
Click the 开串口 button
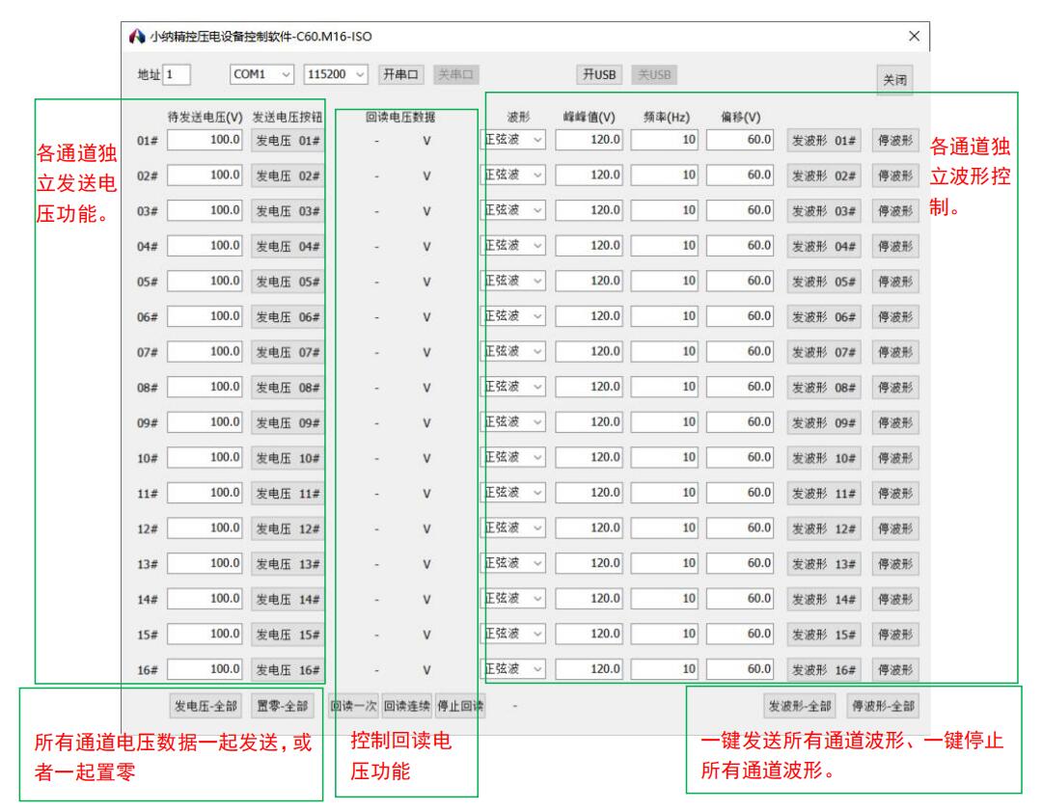pos(400,74)
